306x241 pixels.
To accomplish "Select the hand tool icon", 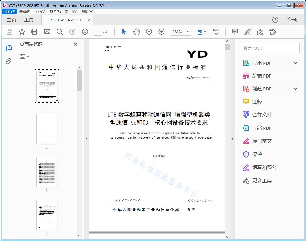I will pos(136,32).
